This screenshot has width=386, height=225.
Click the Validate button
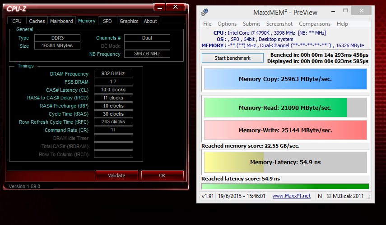[116, 175]
